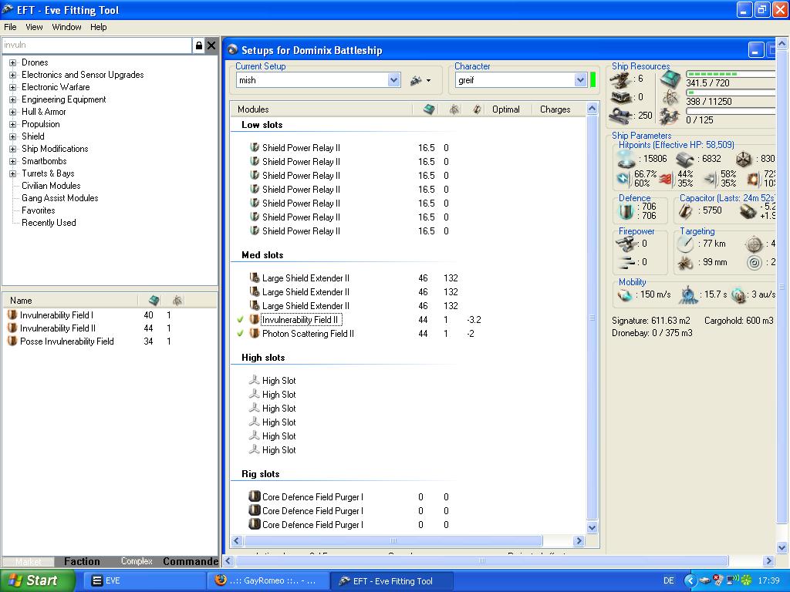
Task: Click the first empty High Slot icon
Action: [255, 380]
